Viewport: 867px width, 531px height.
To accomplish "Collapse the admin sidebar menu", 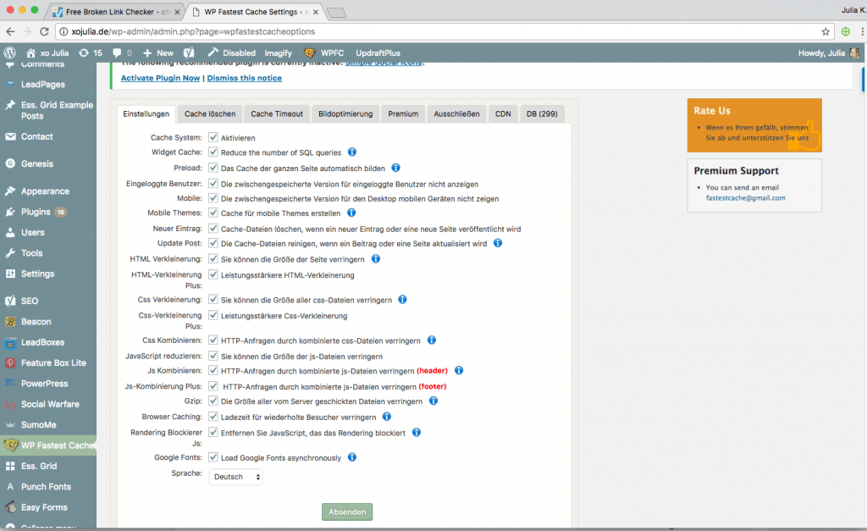I will [x=48, y=527].
